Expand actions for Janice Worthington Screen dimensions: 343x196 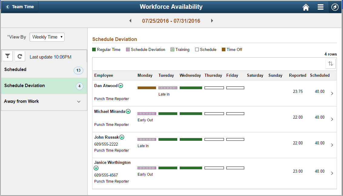tap(96, 168)
